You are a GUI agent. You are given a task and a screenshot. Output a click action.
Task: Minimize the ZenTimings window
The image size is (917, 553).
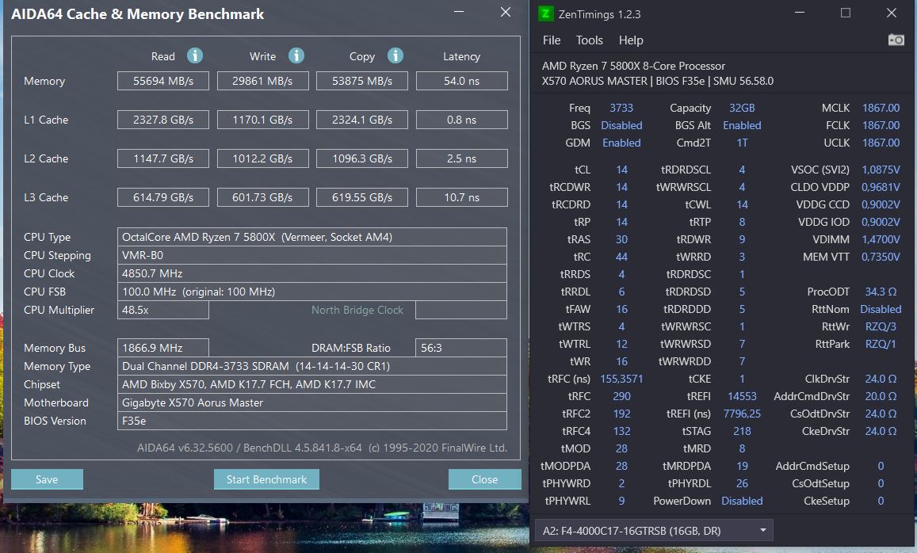800,13
